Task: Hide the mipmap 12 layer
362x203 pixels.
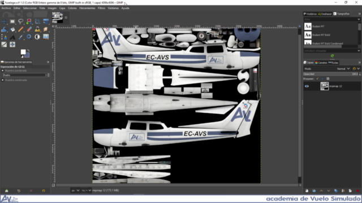Action: [x=307, y=86]
